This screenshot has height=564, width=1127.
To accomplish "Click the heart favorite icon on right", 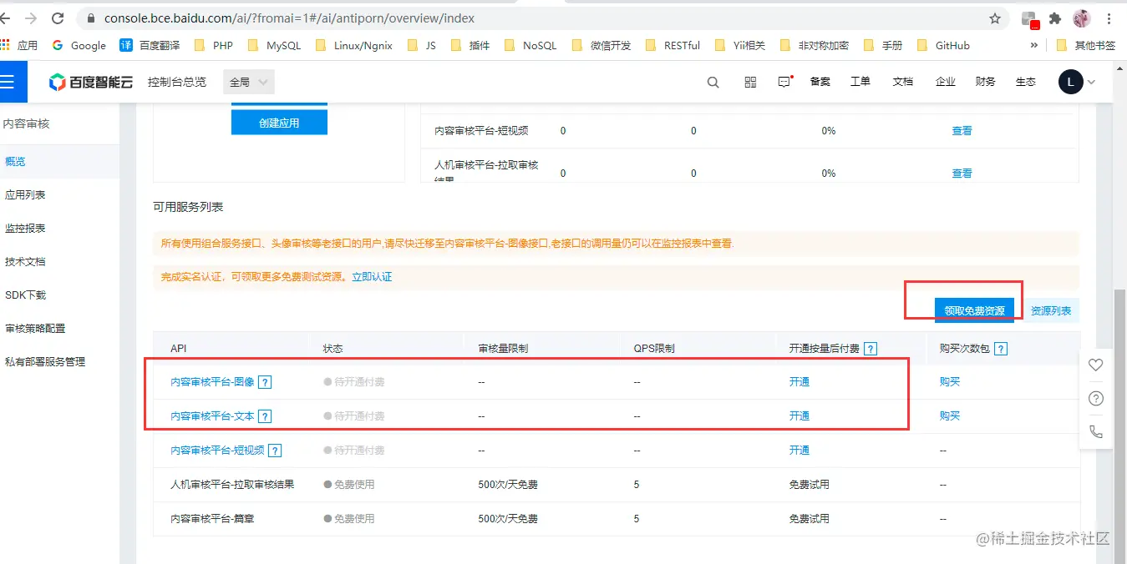I will click(1096, 365).
